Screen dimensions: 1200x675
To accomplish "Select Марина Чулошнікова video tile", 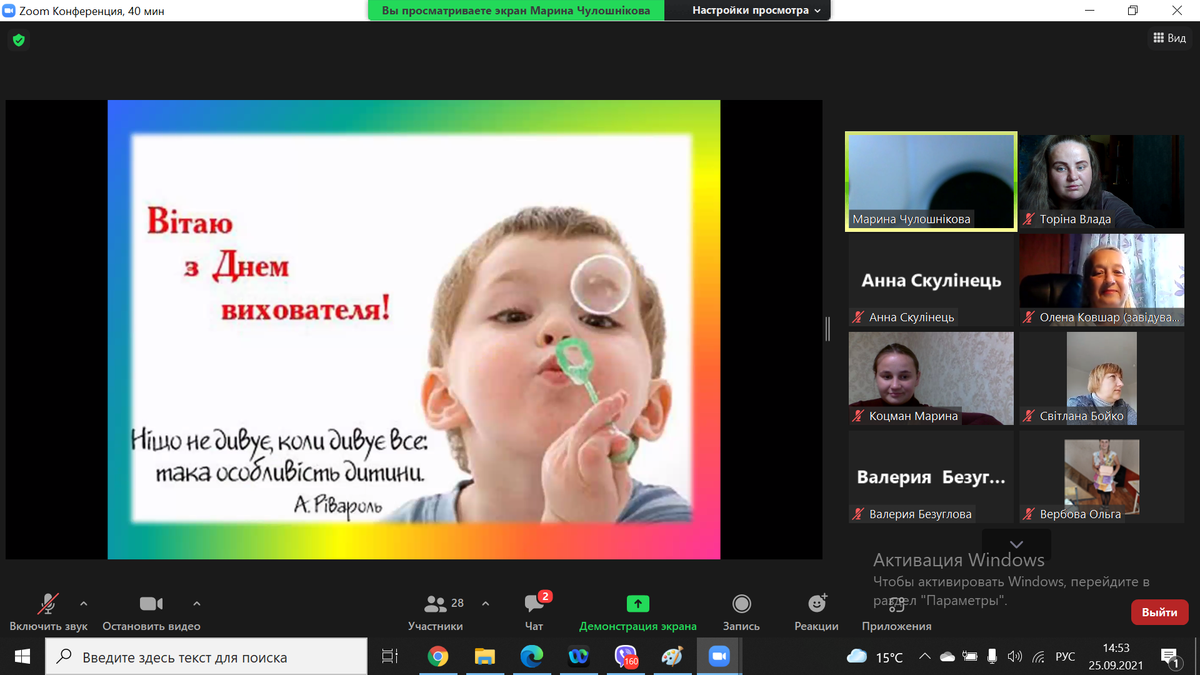I will [931, 181].
